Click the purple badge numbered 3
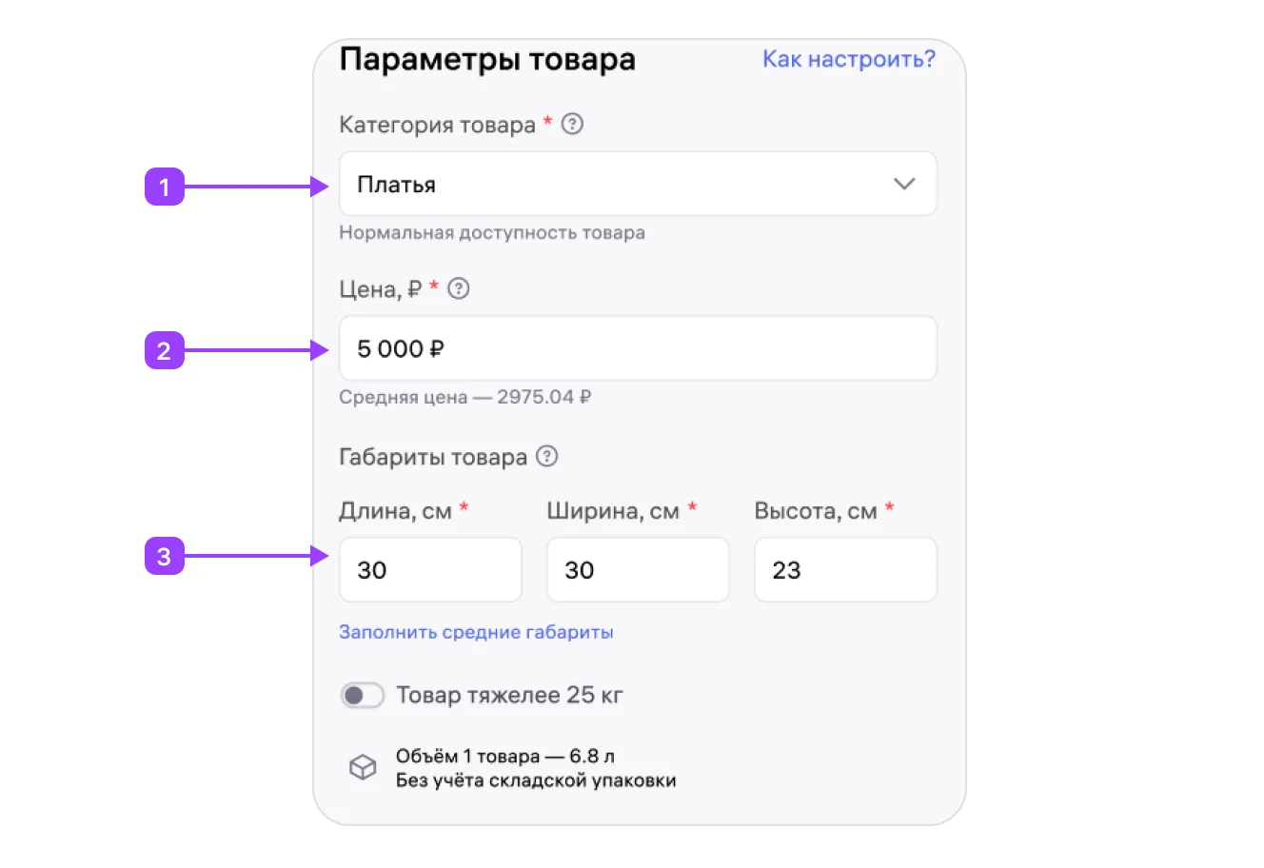Viewport: 1264px width, 868px height. 164,556
